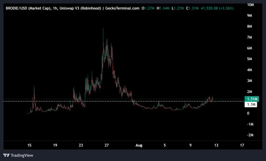Click the Aug month label on time axis
Viewport: 266px width, 161px height.
coord(139,145)
